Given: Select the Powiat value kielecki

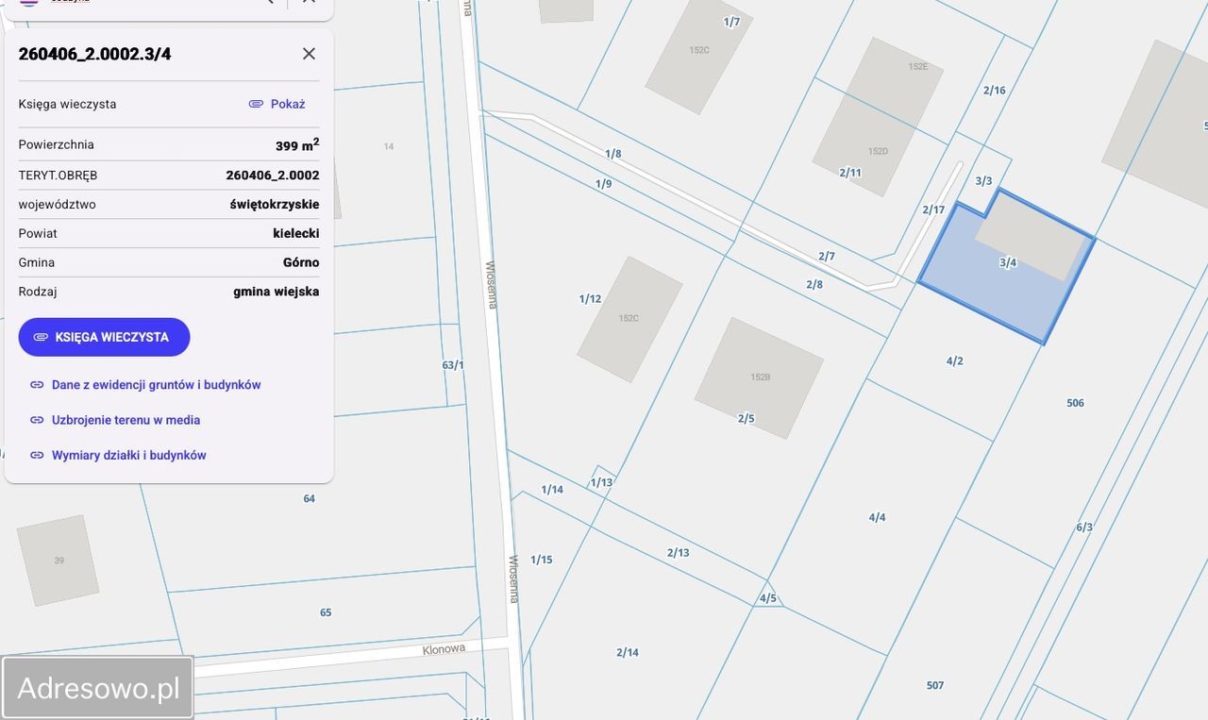Looking at the screenshot, I should [x=296, y=233].
